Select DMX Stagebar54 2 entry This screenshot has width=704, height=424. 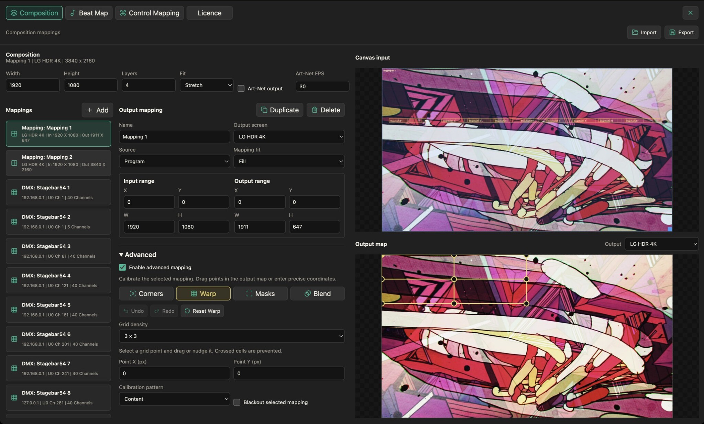(58, 222)
